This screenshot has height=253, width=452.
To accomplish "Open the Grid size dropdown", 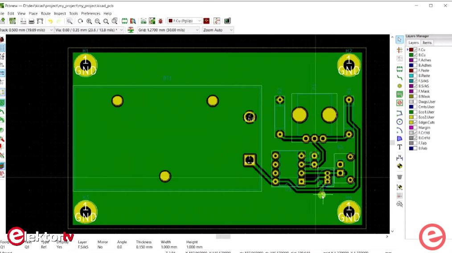I will click(168, 30).
